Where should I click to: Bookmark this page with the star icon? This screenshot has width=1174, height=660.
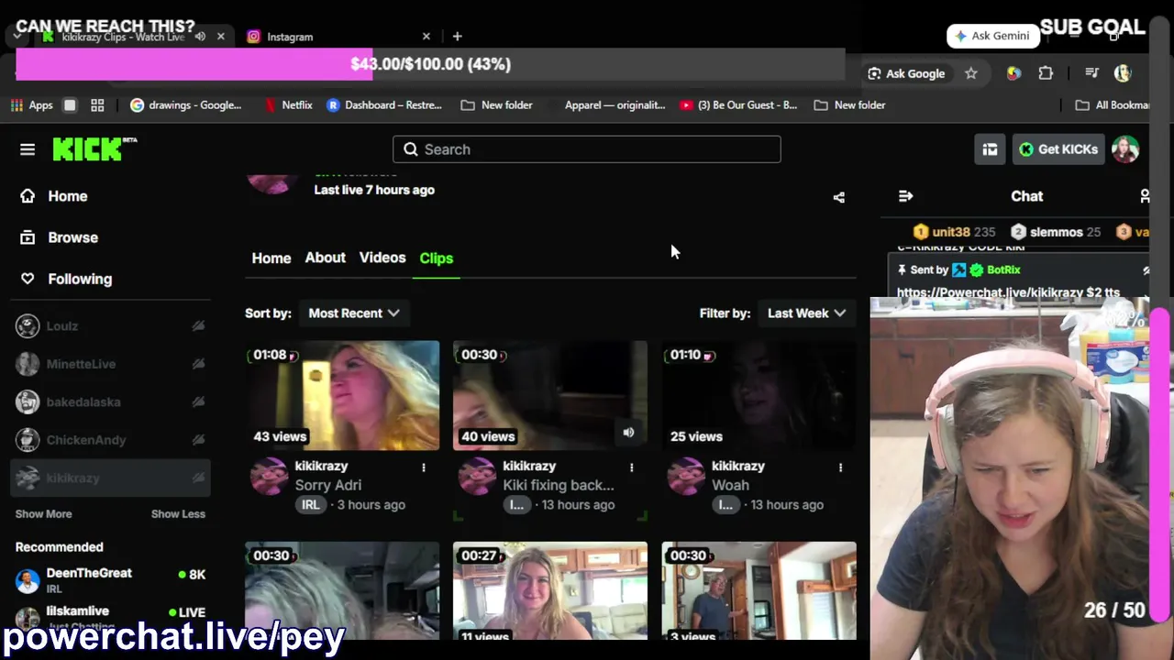[971, 73]
